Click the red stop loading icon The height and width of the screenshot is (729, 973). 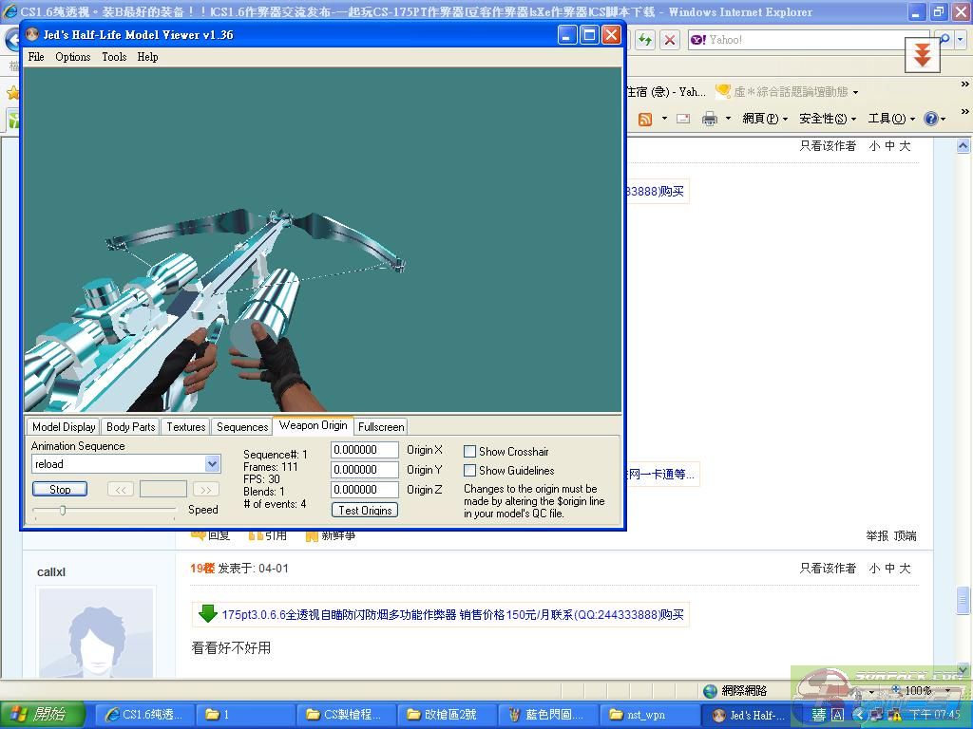(x=670, y=40)
